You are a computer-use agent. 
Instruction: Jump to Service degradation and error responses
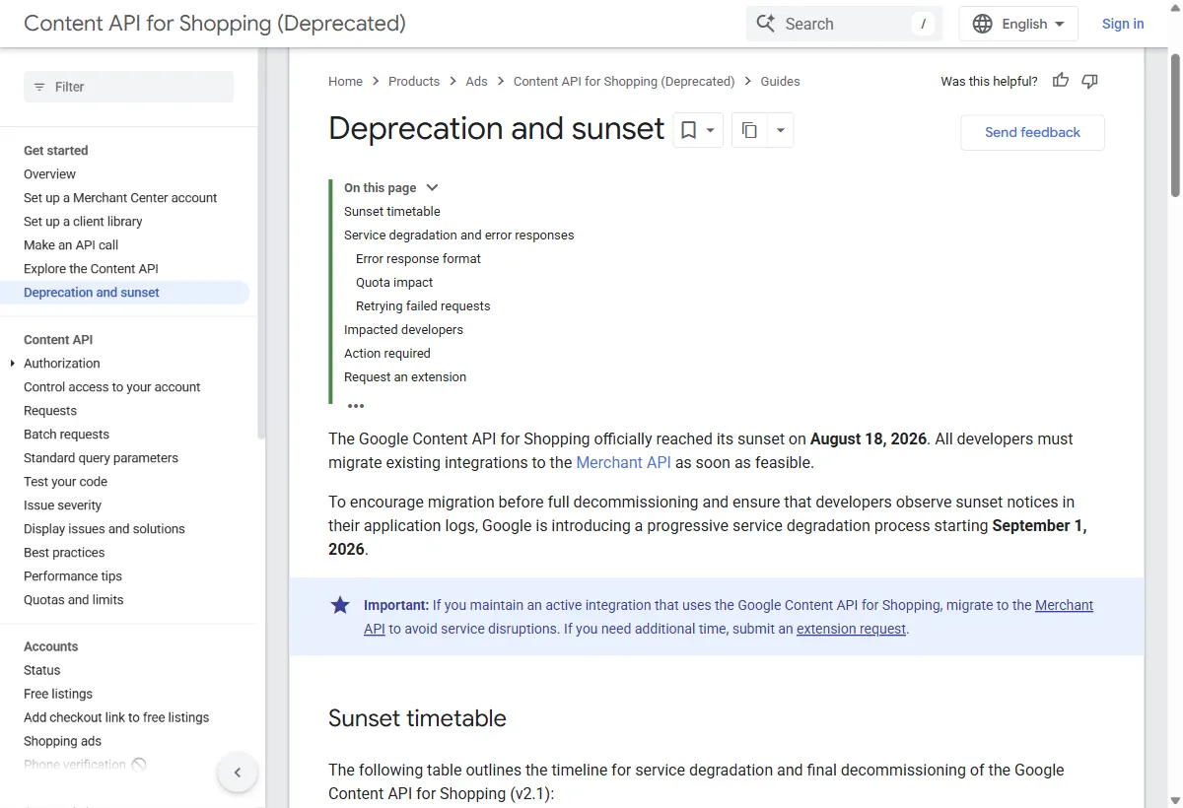tap(458, 235)
